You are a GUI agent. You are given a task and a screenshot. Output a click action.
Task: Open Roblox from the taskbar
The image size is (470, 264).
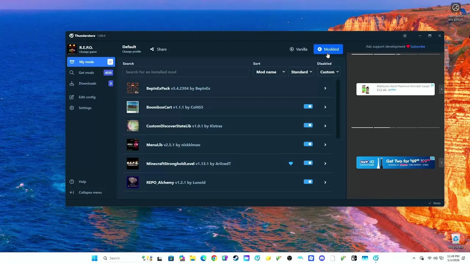pyautogui.click(x=311, y=258)
